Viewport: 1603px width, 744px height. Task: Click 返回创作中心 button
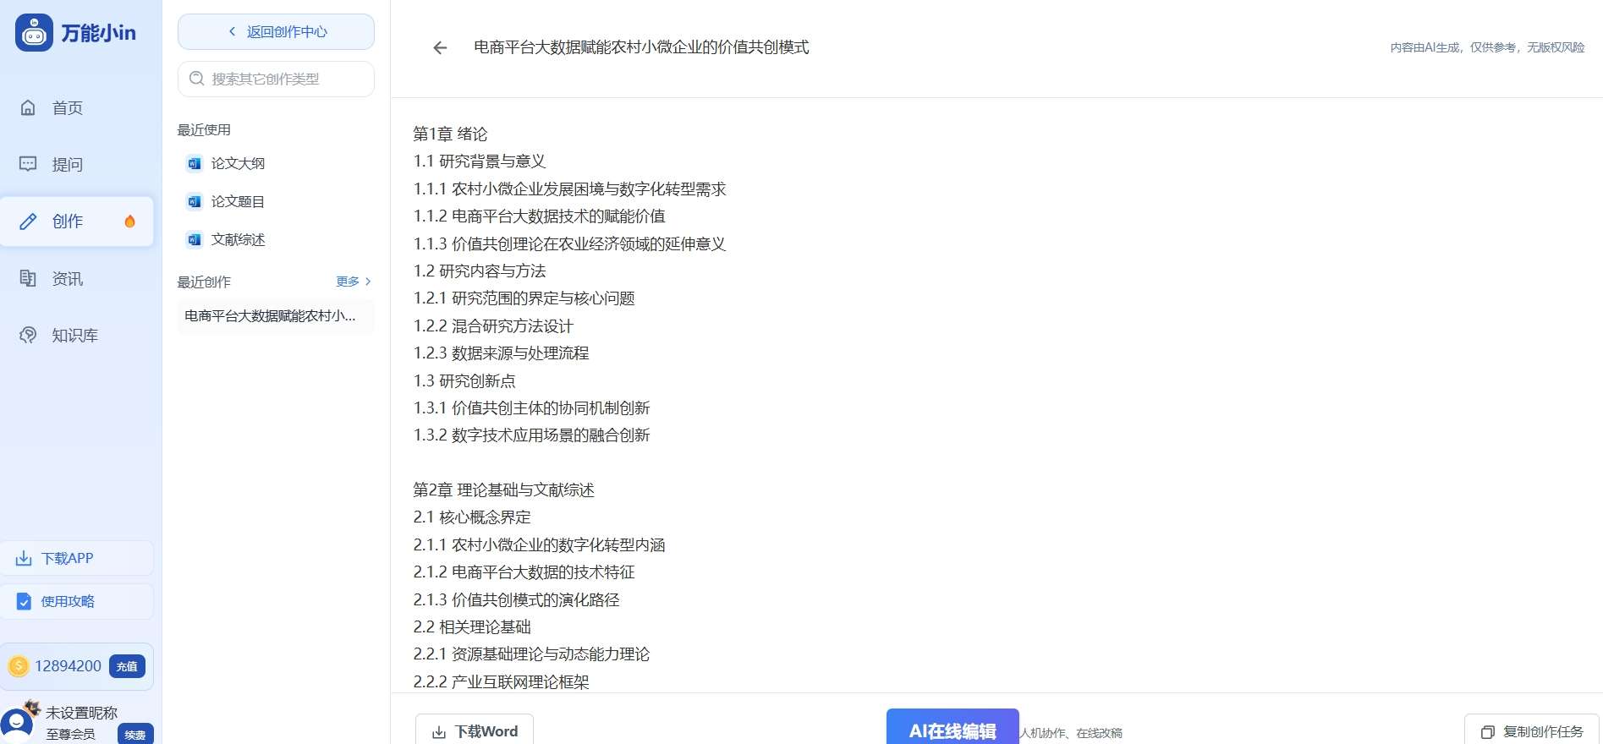[276, 31]
